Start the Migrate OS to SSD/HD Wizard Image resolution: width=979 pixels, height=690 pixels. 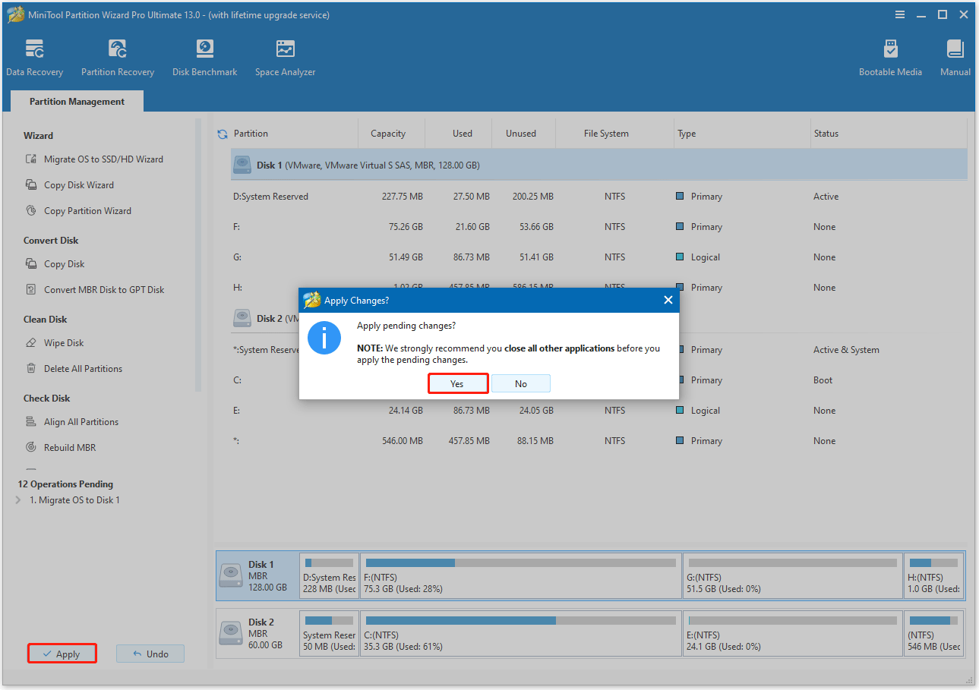coord(103,159)
